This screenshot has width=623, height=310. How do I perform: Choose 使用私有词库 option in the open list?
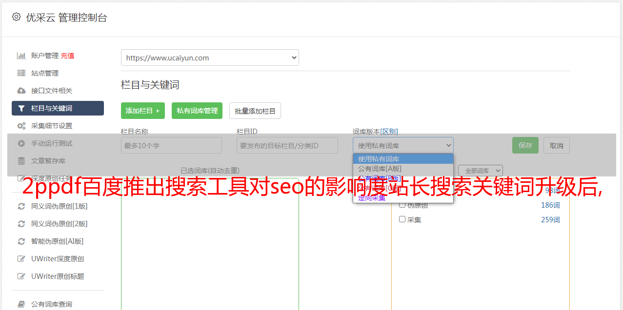(403, 159)
